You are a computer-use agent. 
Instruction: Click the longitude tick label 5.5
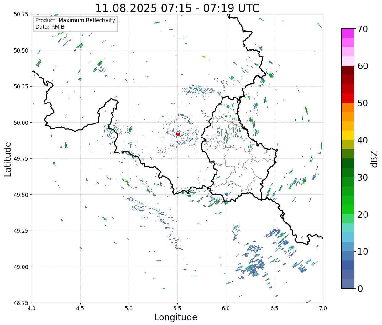177,308
